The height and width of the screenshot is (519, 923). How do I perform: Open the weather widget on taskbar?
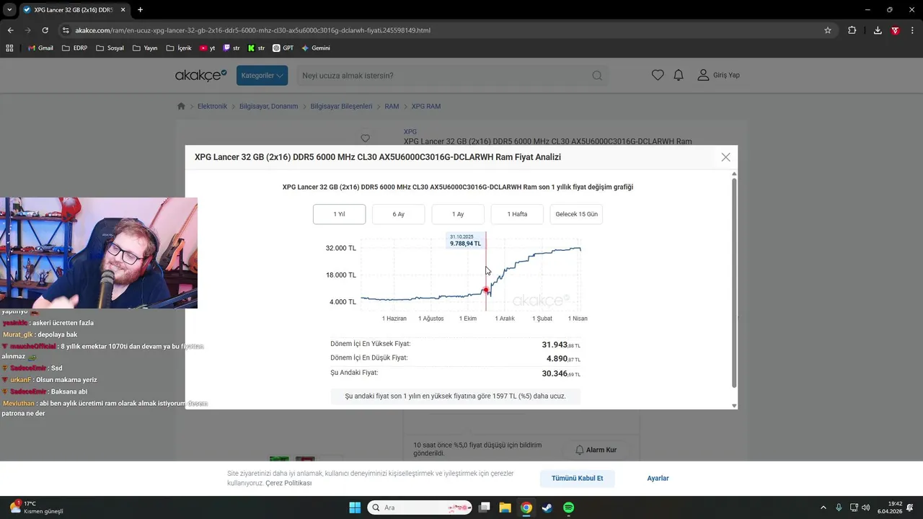(x=36, y=507)
